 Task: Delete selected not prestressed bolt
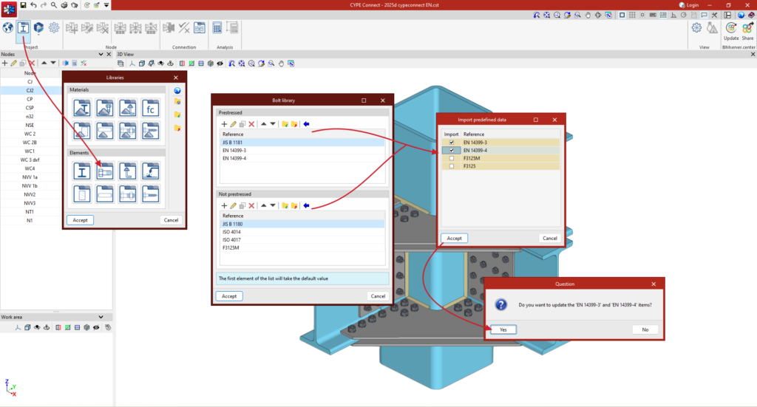point(251,205)
